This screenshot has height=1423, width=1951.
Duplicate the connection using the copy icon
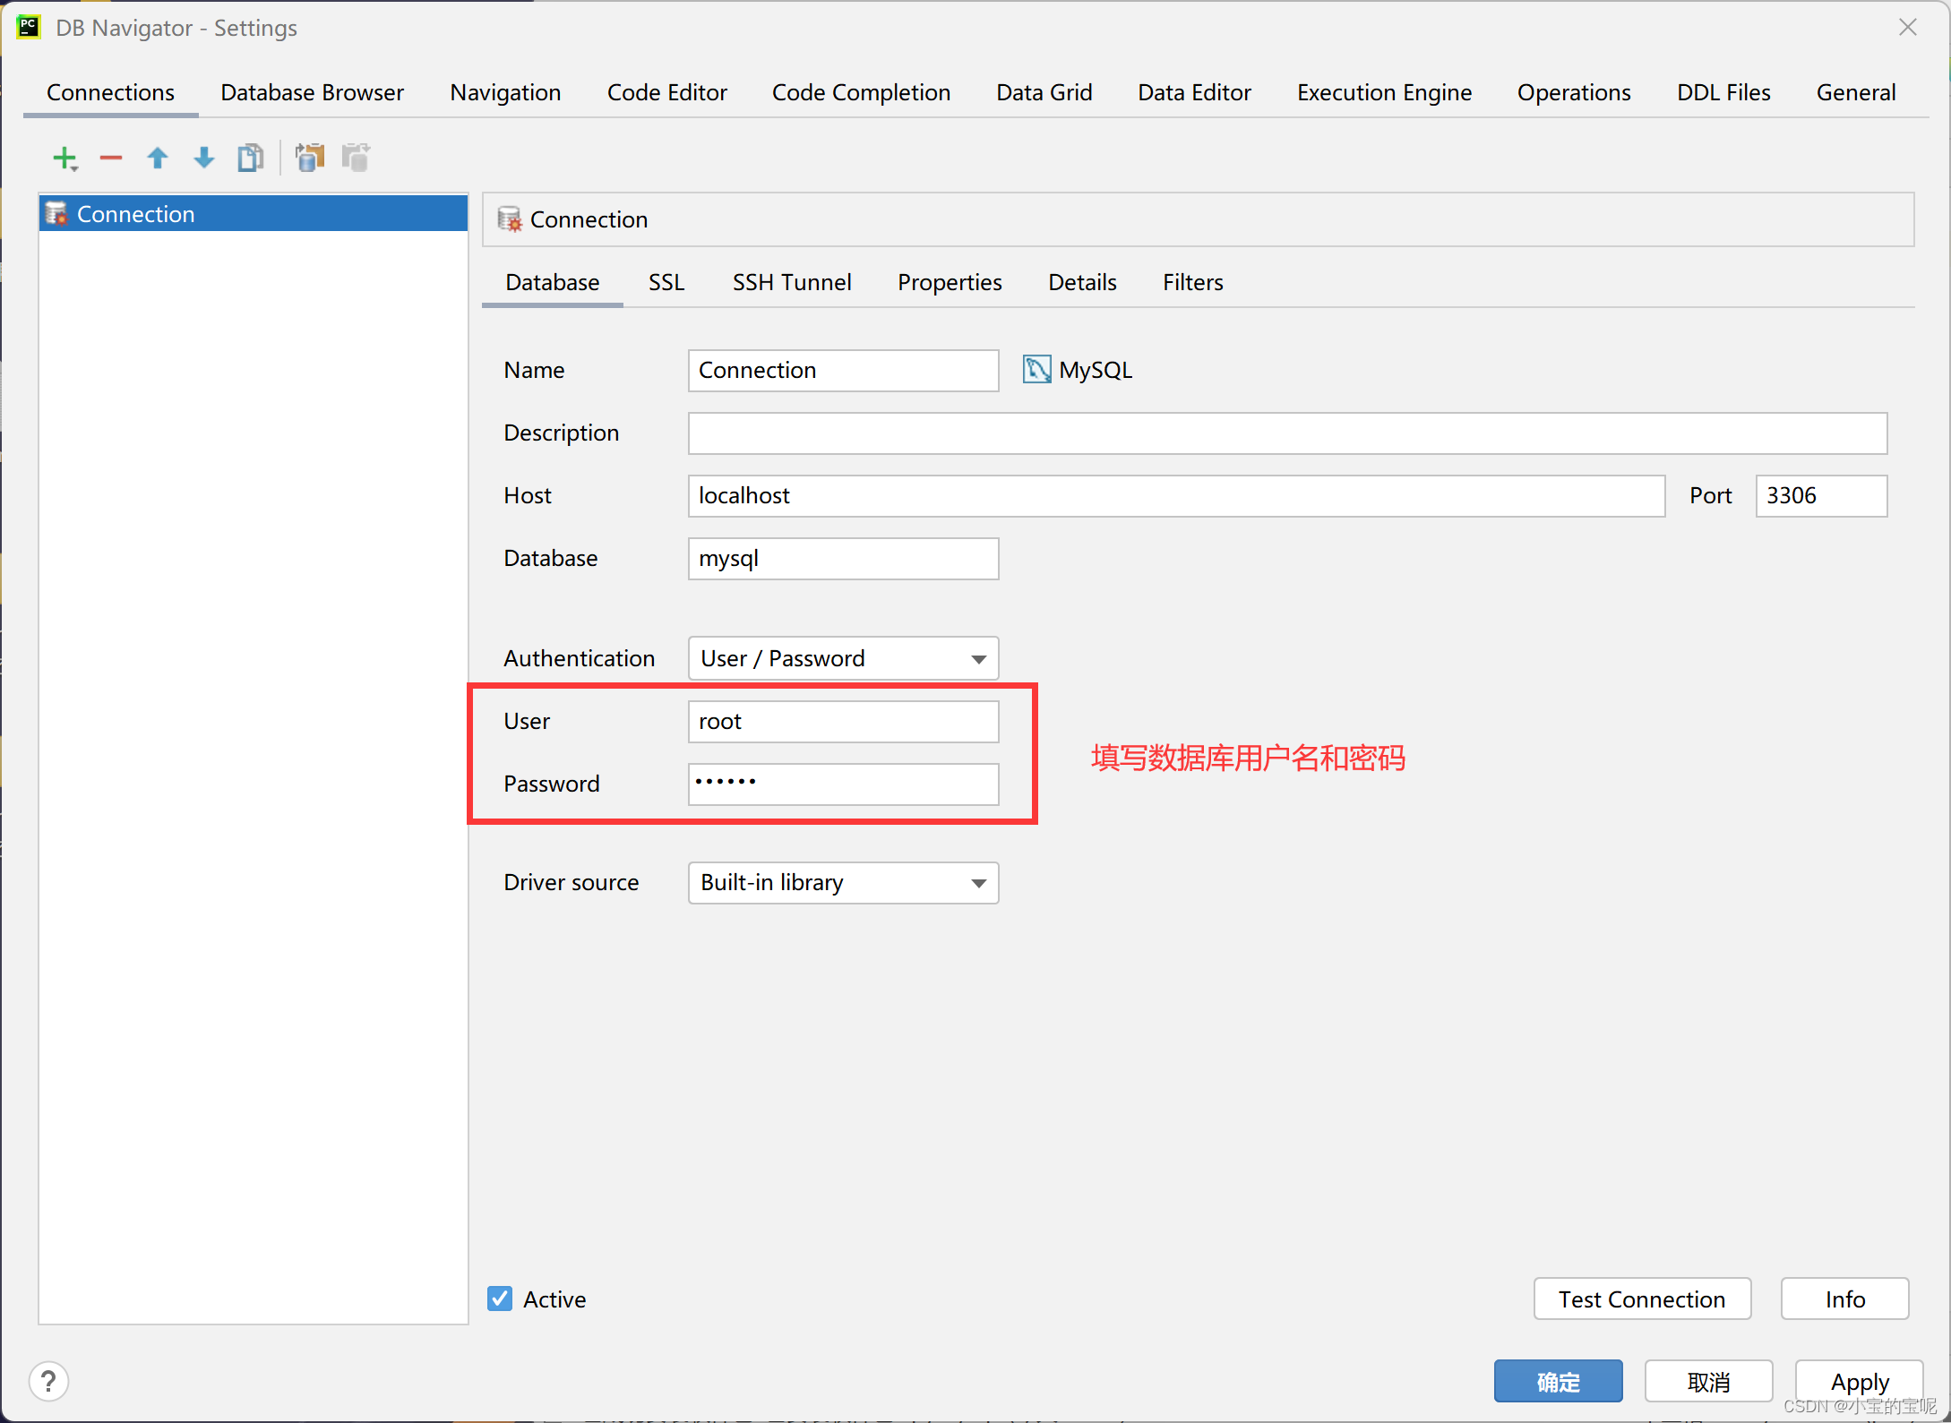(250, 158)
